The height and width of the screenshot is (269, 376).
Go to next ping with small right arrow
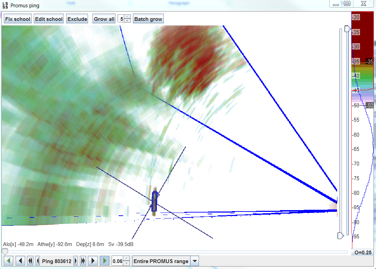click(75, 261)
